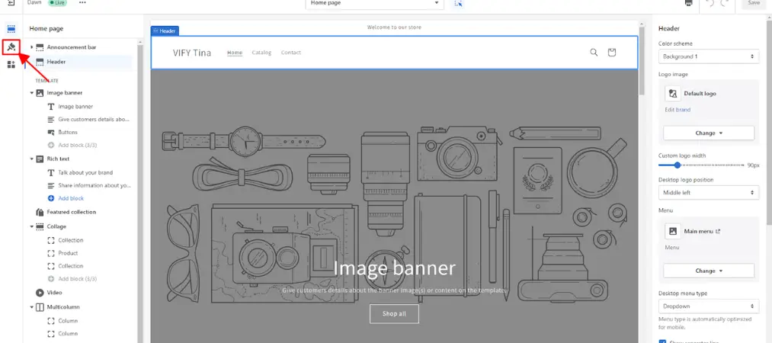Click the search icon in store header

click(594, 52)
